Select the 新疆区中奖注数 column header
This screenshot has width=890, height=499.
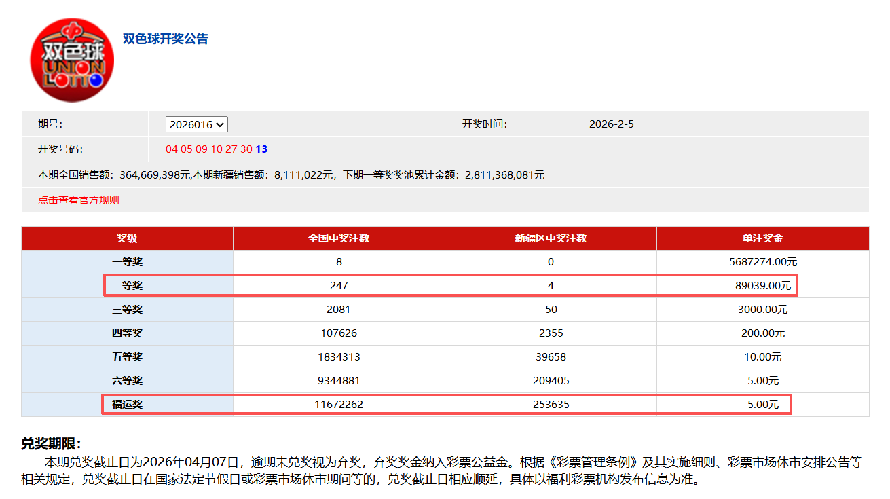[x=551, y=238]
